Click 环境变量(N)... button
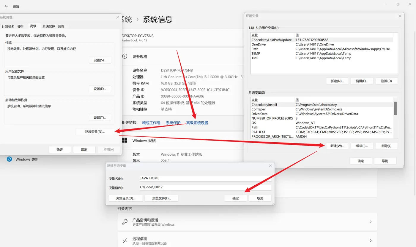The image size is (416, 247). 95,132
